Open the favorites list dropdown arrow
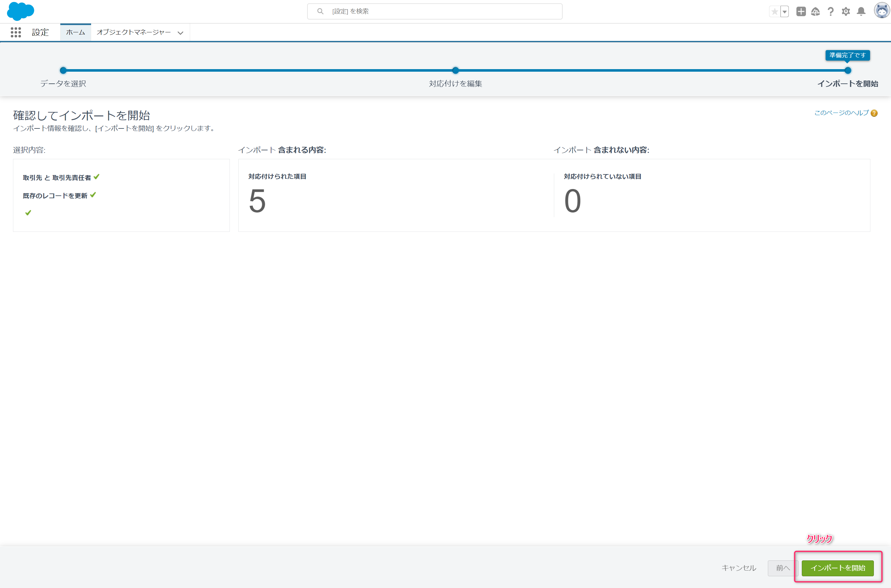Viewport: 891px width, 588px height. click(x=784, y=12)
